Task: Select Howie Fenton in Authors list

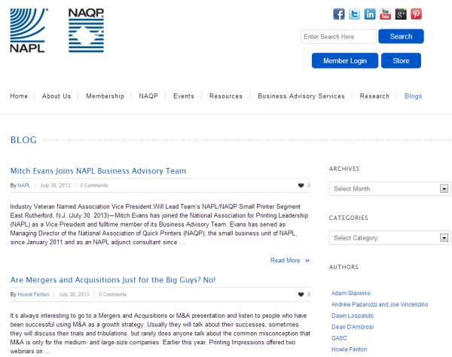Action: point(349,349)
